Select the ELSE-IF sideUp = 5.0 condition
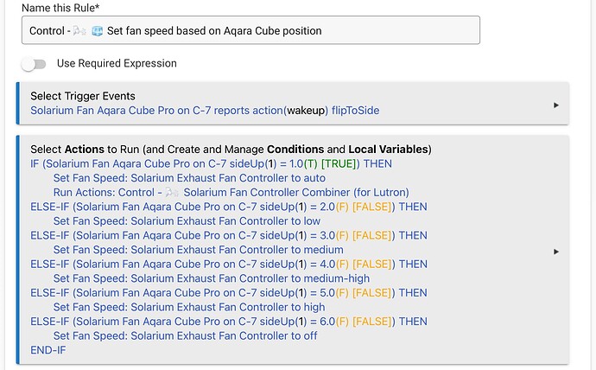The height and width of the screenshot is (370, 596). (x=229, y=292)
